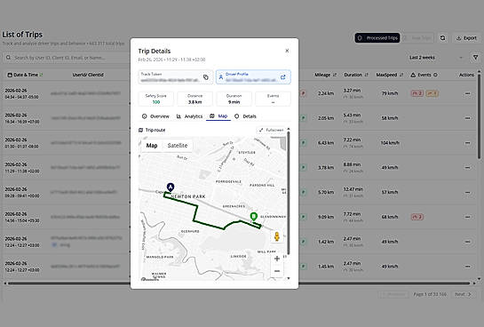Select the Map tab

[x=218, y=116]
